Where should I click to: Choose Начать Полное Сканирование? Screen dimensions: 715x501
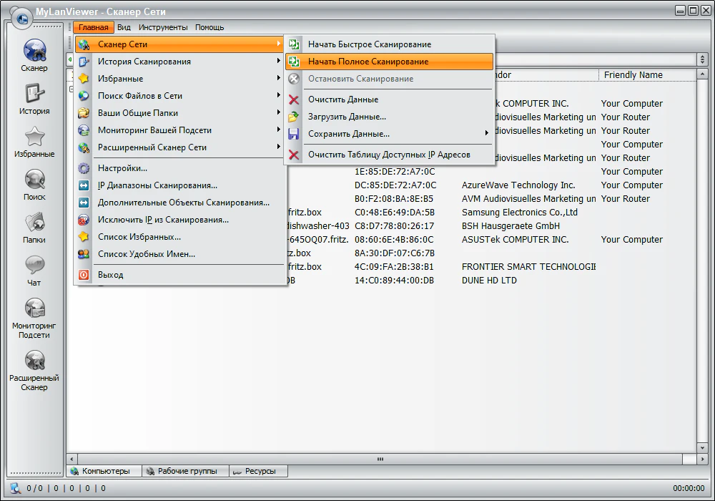368,62
